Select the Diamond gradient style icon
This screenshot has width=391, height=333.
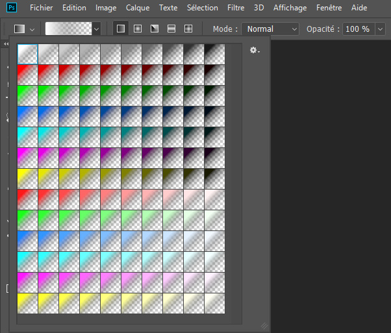click(188, 29)
